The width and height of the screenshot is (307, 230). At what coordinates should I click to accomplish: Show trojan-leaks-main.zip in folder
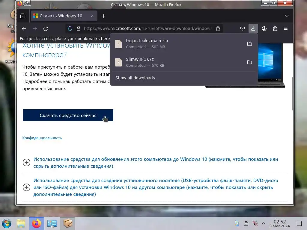249,44
